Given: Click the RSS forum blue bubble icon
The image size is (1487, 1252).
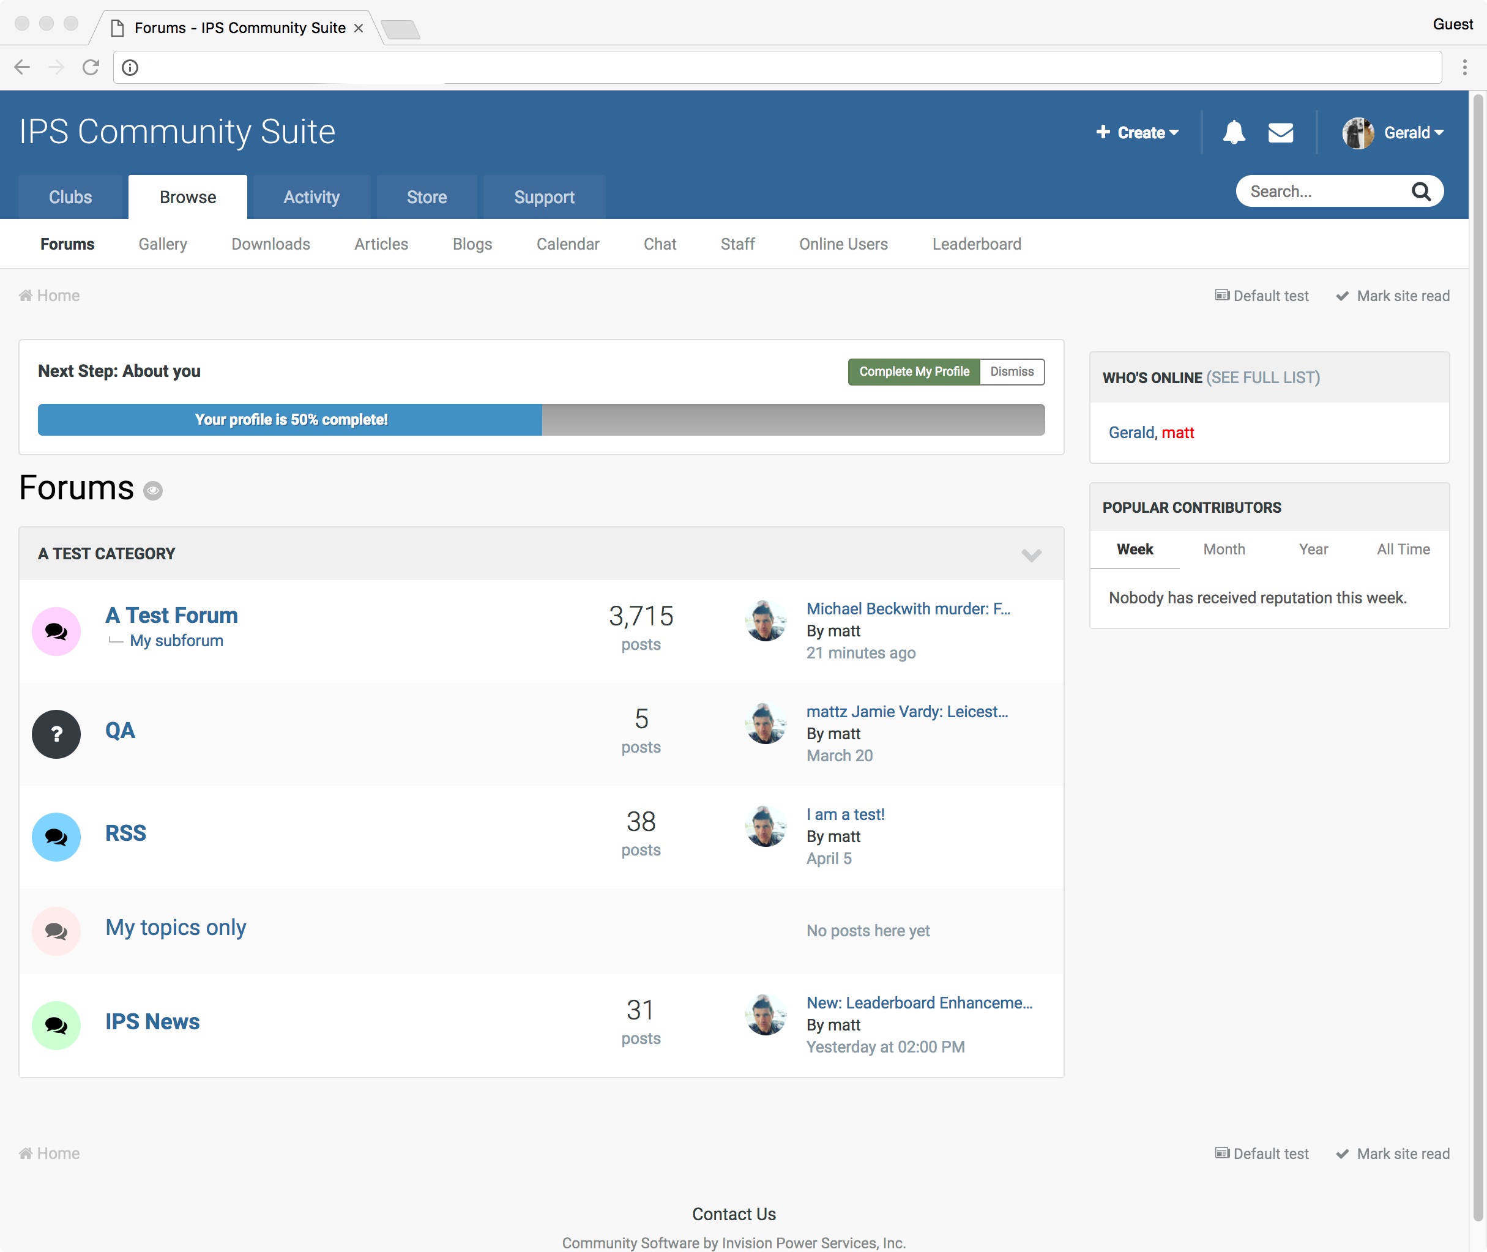Looking at the screenshot, I should (56, 837).
